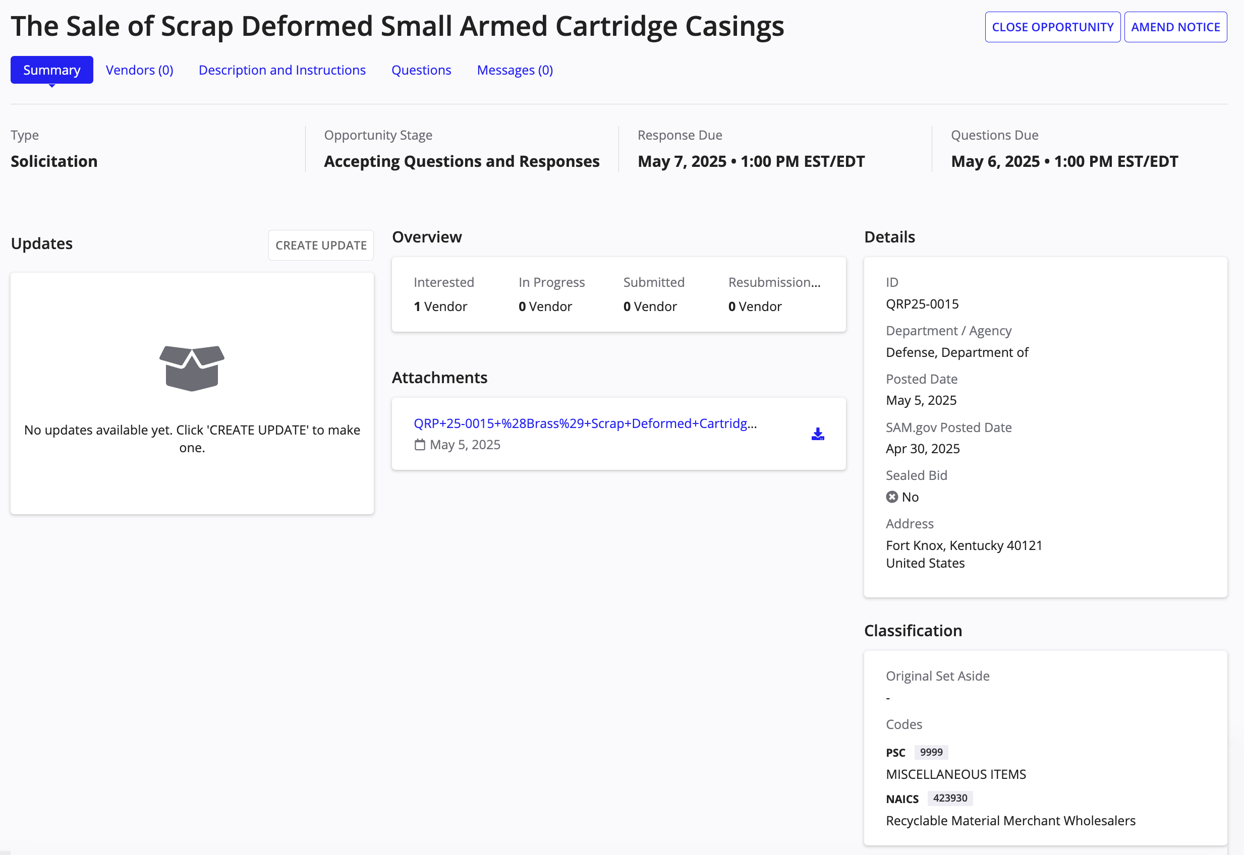
Task: Click the 'Solicitation' type value
Action: click(54, 162)
